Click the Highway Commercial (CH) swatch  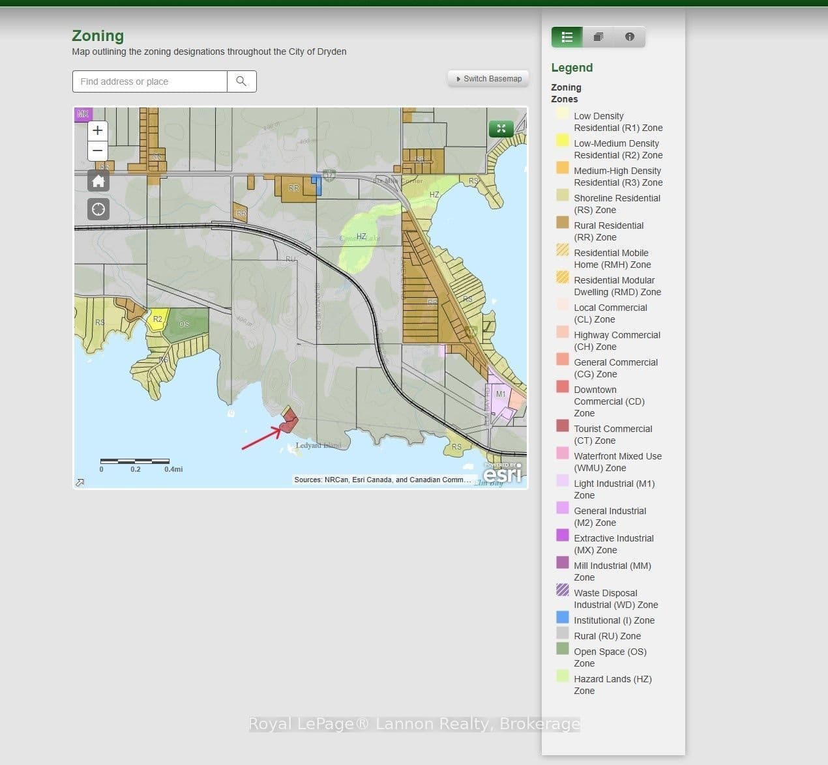[563, 332]
